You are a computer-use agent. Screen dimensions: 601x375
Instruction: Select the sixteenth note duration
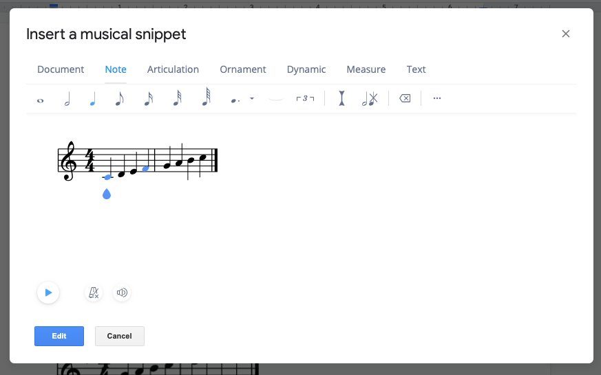pyautogui.click(x=148, y=99)
